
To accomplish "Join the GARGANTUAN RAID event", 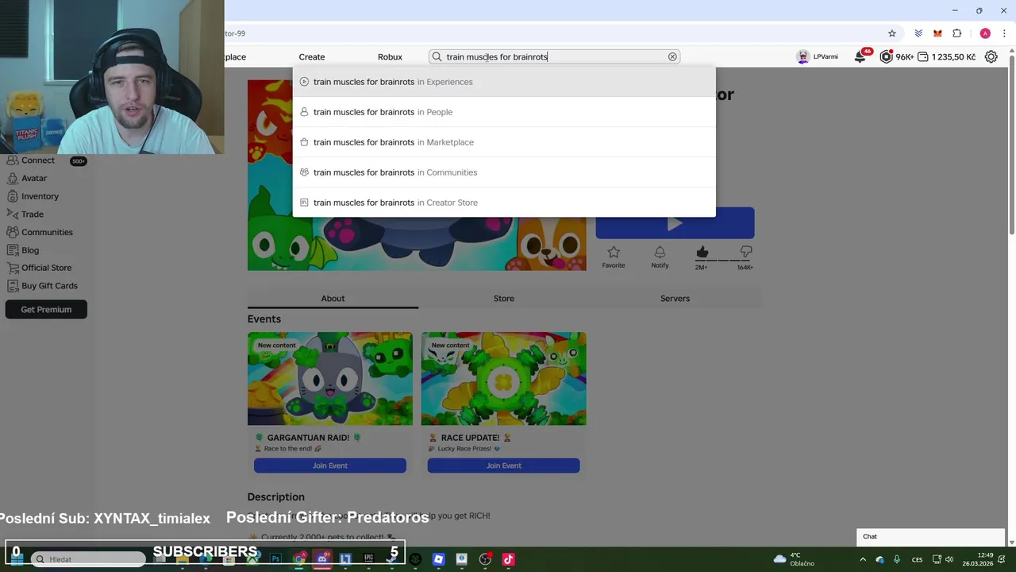I will click(x=330, y=466).
